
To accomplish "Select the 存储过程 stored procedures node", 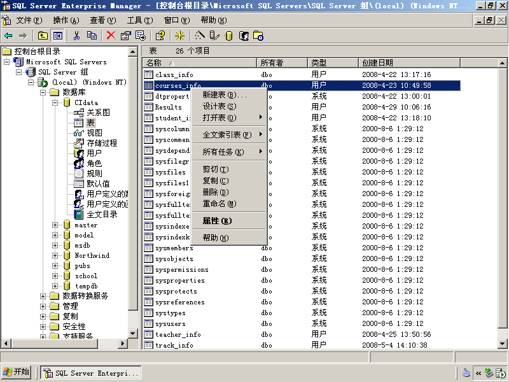I will click(x=102, y=143).
